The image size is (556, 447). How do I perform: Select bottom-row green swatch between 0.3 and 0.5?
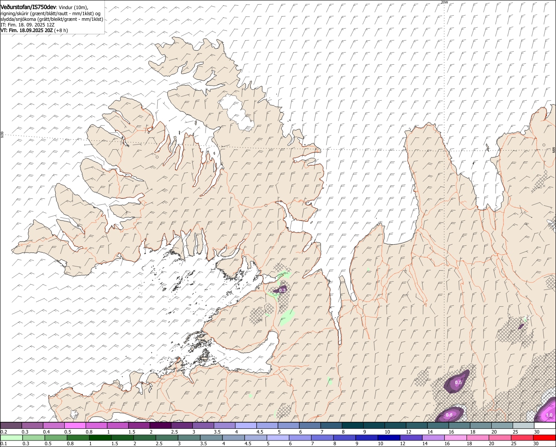pyautogui.click(x=33, y=437)
